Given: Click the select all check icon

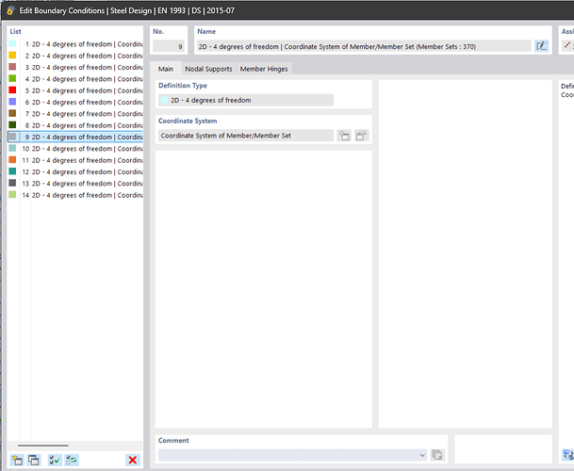Looking at the screenshot, I should pos(55,460).
